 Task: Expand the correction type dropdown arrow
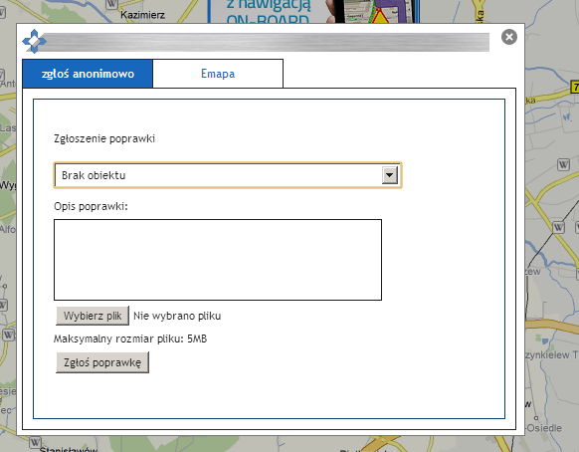click(x=390, y=175)
